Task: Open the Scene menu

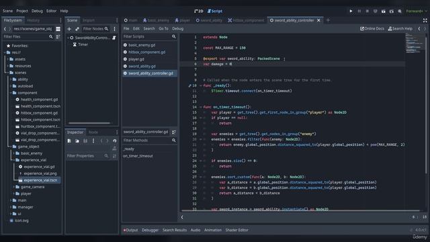Action: point(7,11)
